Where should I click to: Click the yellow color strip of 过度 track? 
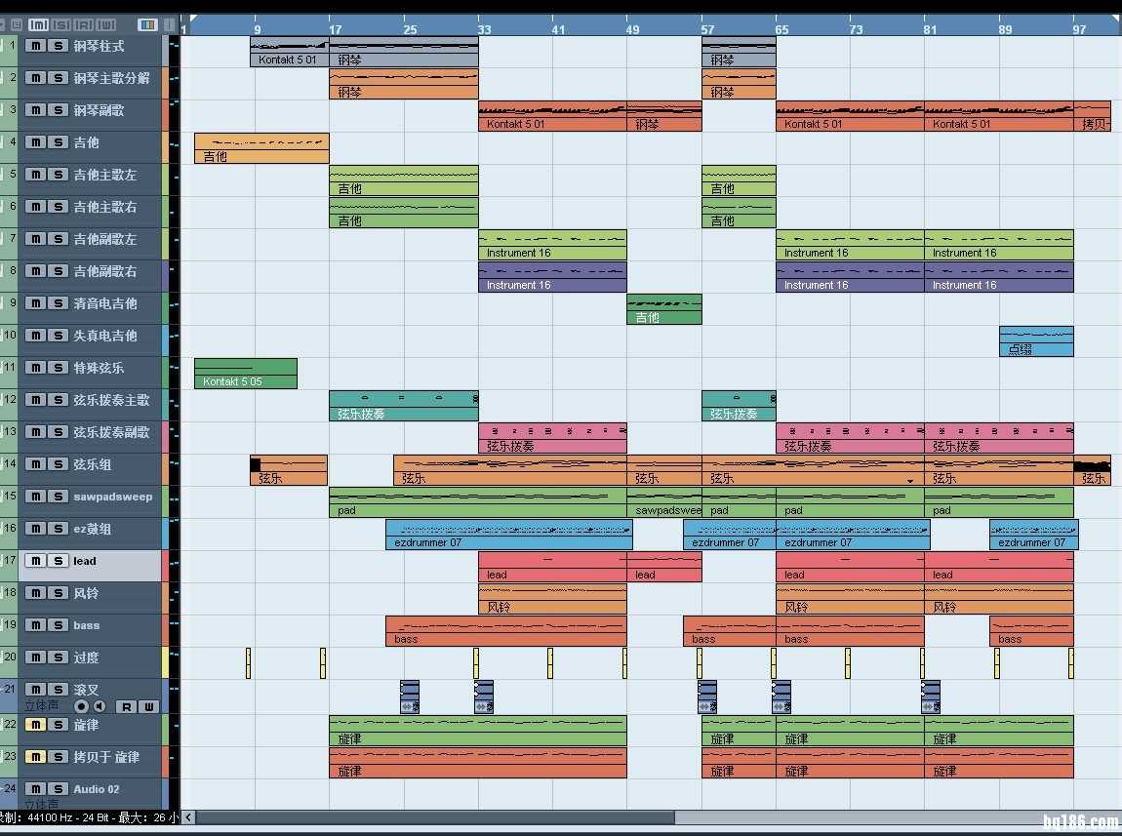165,662
